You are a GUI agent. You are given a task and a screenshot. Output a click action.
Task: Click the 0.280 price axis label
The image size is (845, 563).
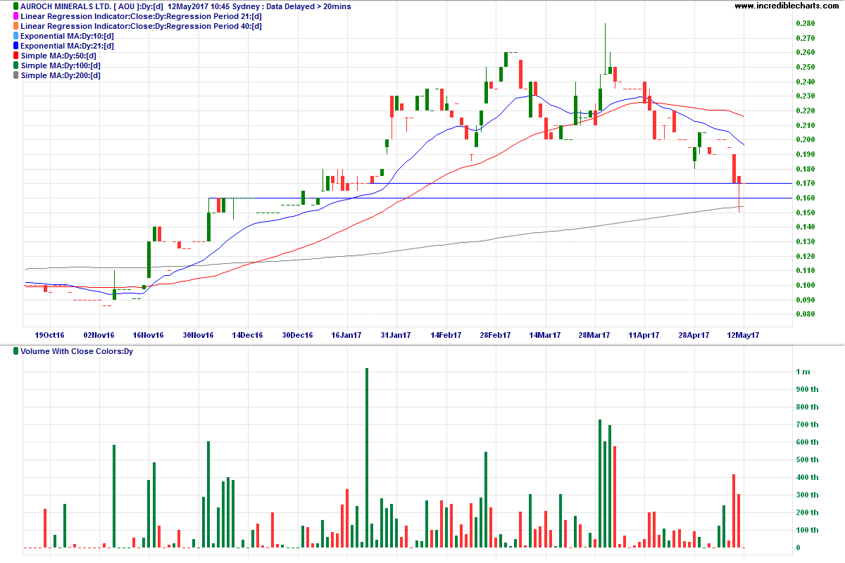805,23
